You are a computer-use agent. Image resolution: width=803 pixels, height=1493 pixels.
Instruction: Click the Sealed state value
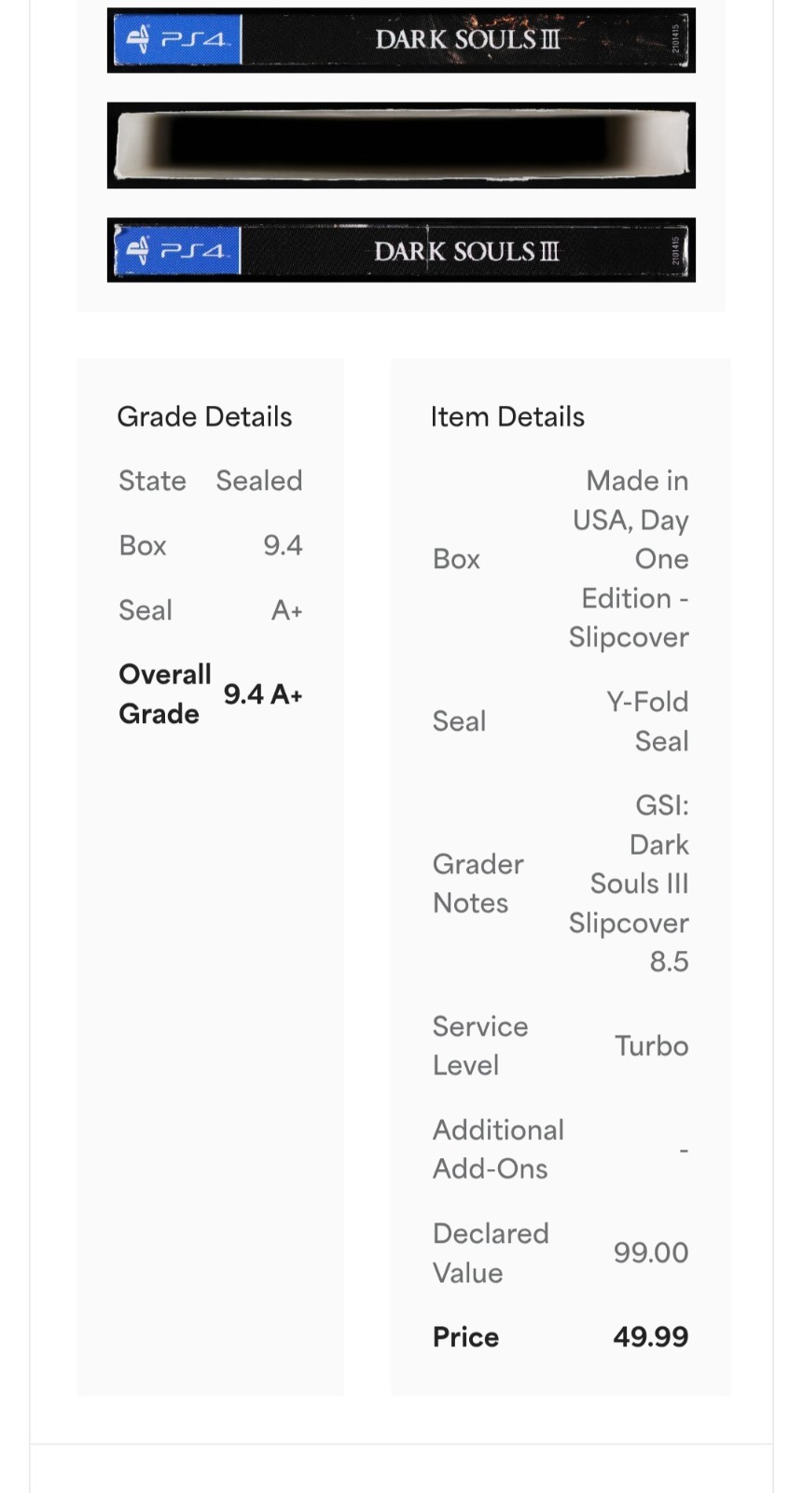click(259, 481)
